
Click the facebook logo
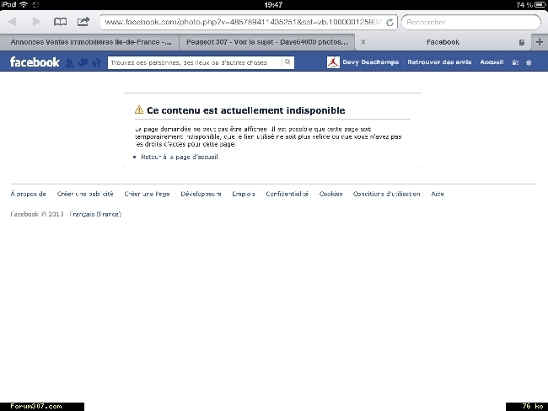tap(35, 62)
